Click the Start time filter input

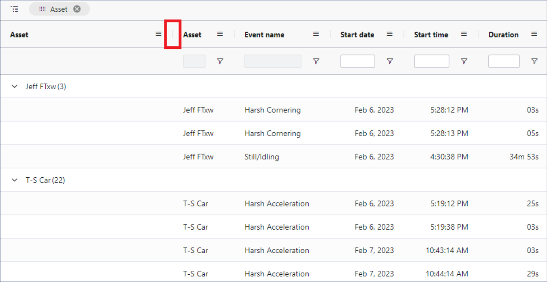pyautogui.click(x=432, y=61)
